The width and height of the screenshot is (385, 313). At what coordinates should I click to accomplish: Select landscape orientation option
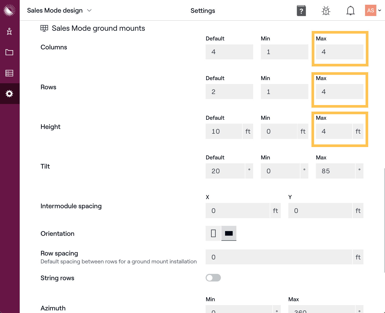pyautogui.click(x=229, y=233)
